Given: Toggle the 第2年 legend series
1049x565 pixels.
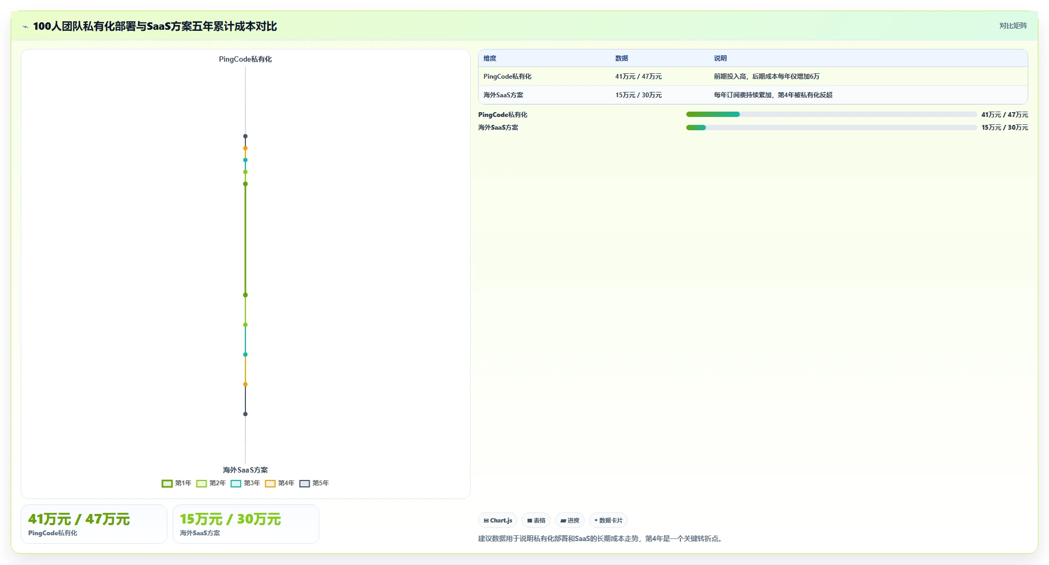Looking at the screenshot, I should (211, 483).
